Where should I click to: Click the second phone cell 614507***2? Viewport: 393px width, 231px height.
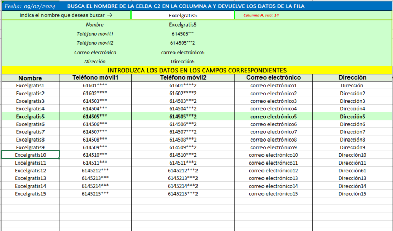183,132
